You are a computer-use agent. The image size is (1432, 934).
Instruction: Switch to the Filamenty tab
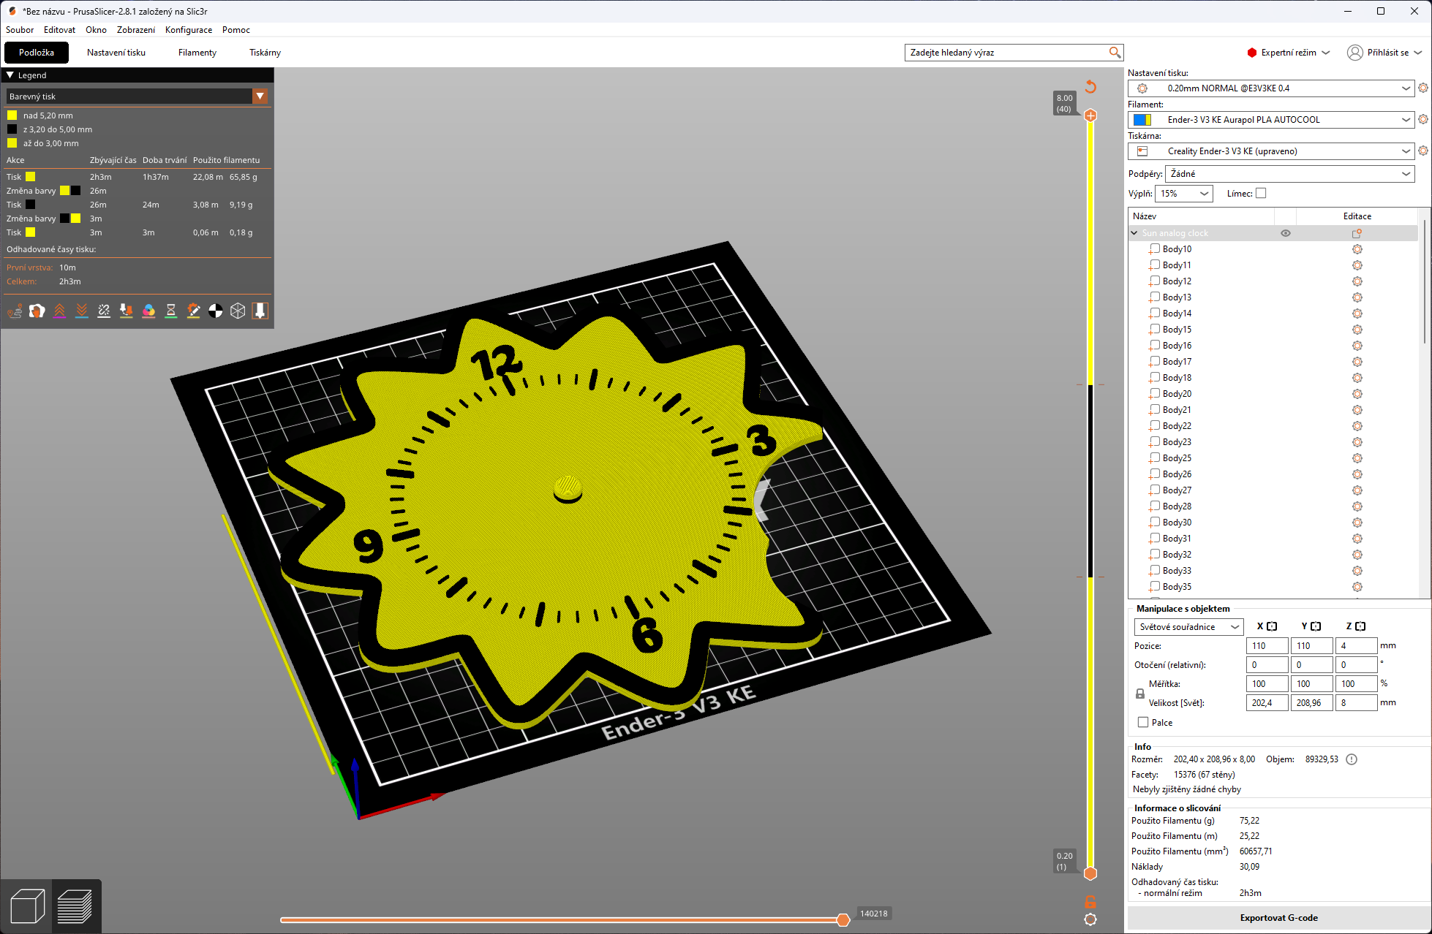point(197,53)
